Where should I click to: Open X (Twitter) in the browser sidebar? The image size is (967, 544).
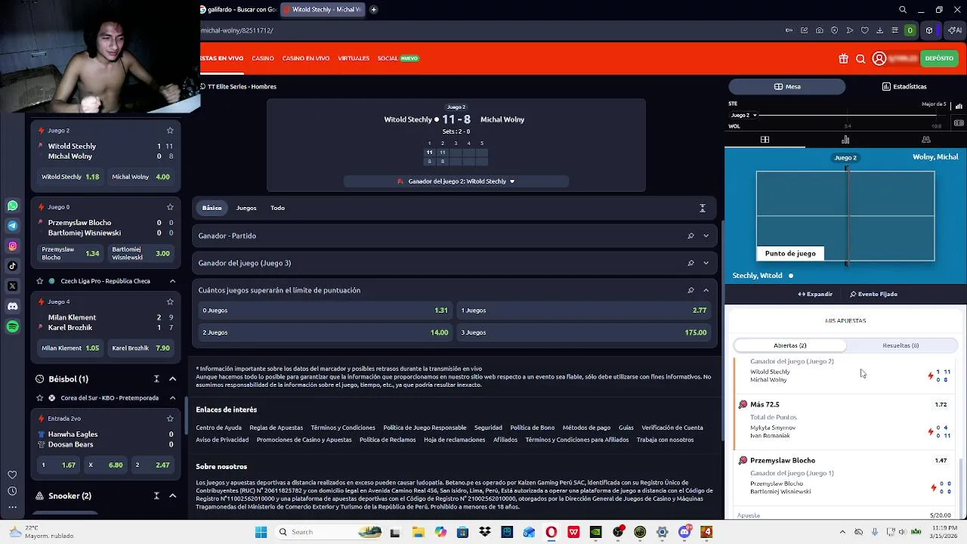12,286
